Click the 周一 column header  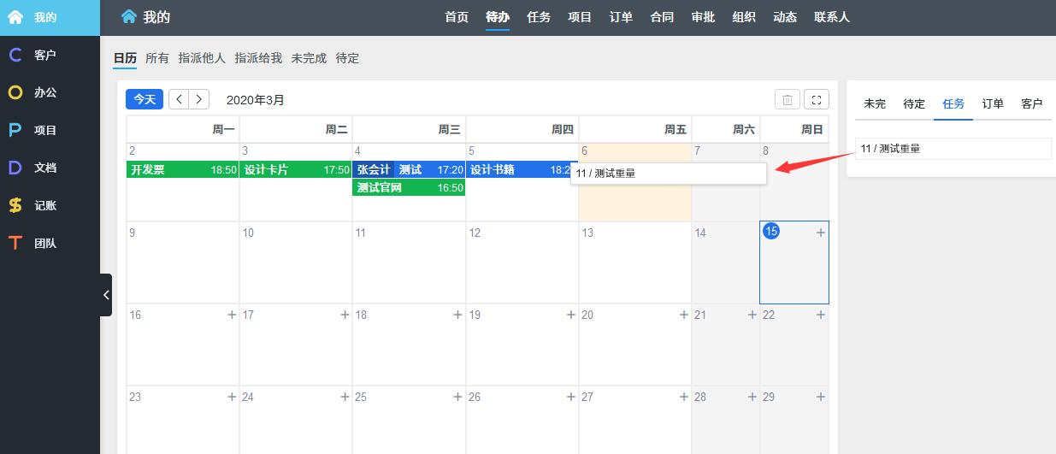pyautogui.click(x=183, y=130)
